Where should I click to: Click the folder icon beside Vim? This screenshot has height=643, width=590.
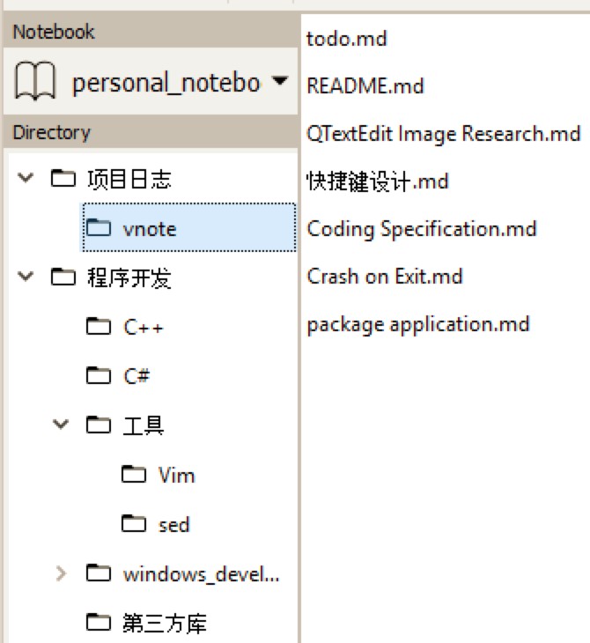[133, 476]
